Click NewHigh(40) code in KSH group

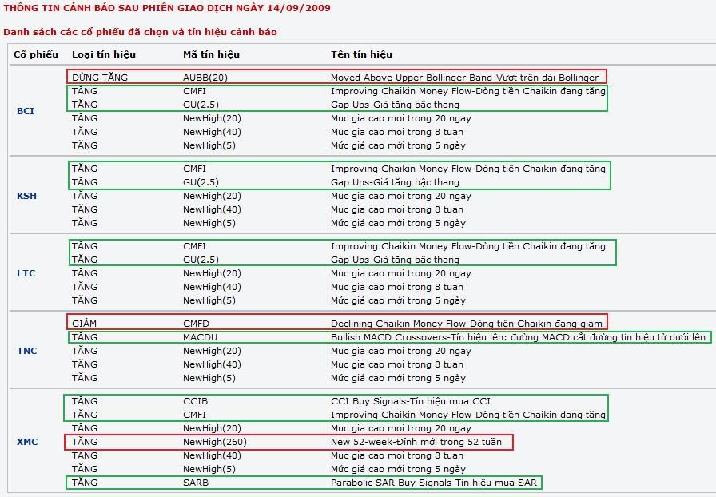(212, 209)
